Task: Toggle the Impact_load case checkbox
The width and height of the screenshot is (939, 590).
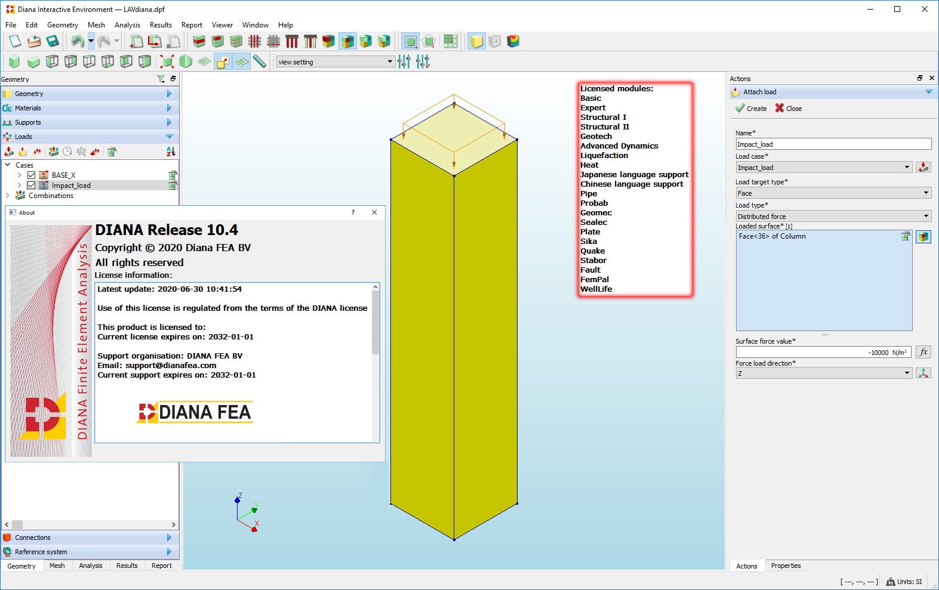Action: 32,186
